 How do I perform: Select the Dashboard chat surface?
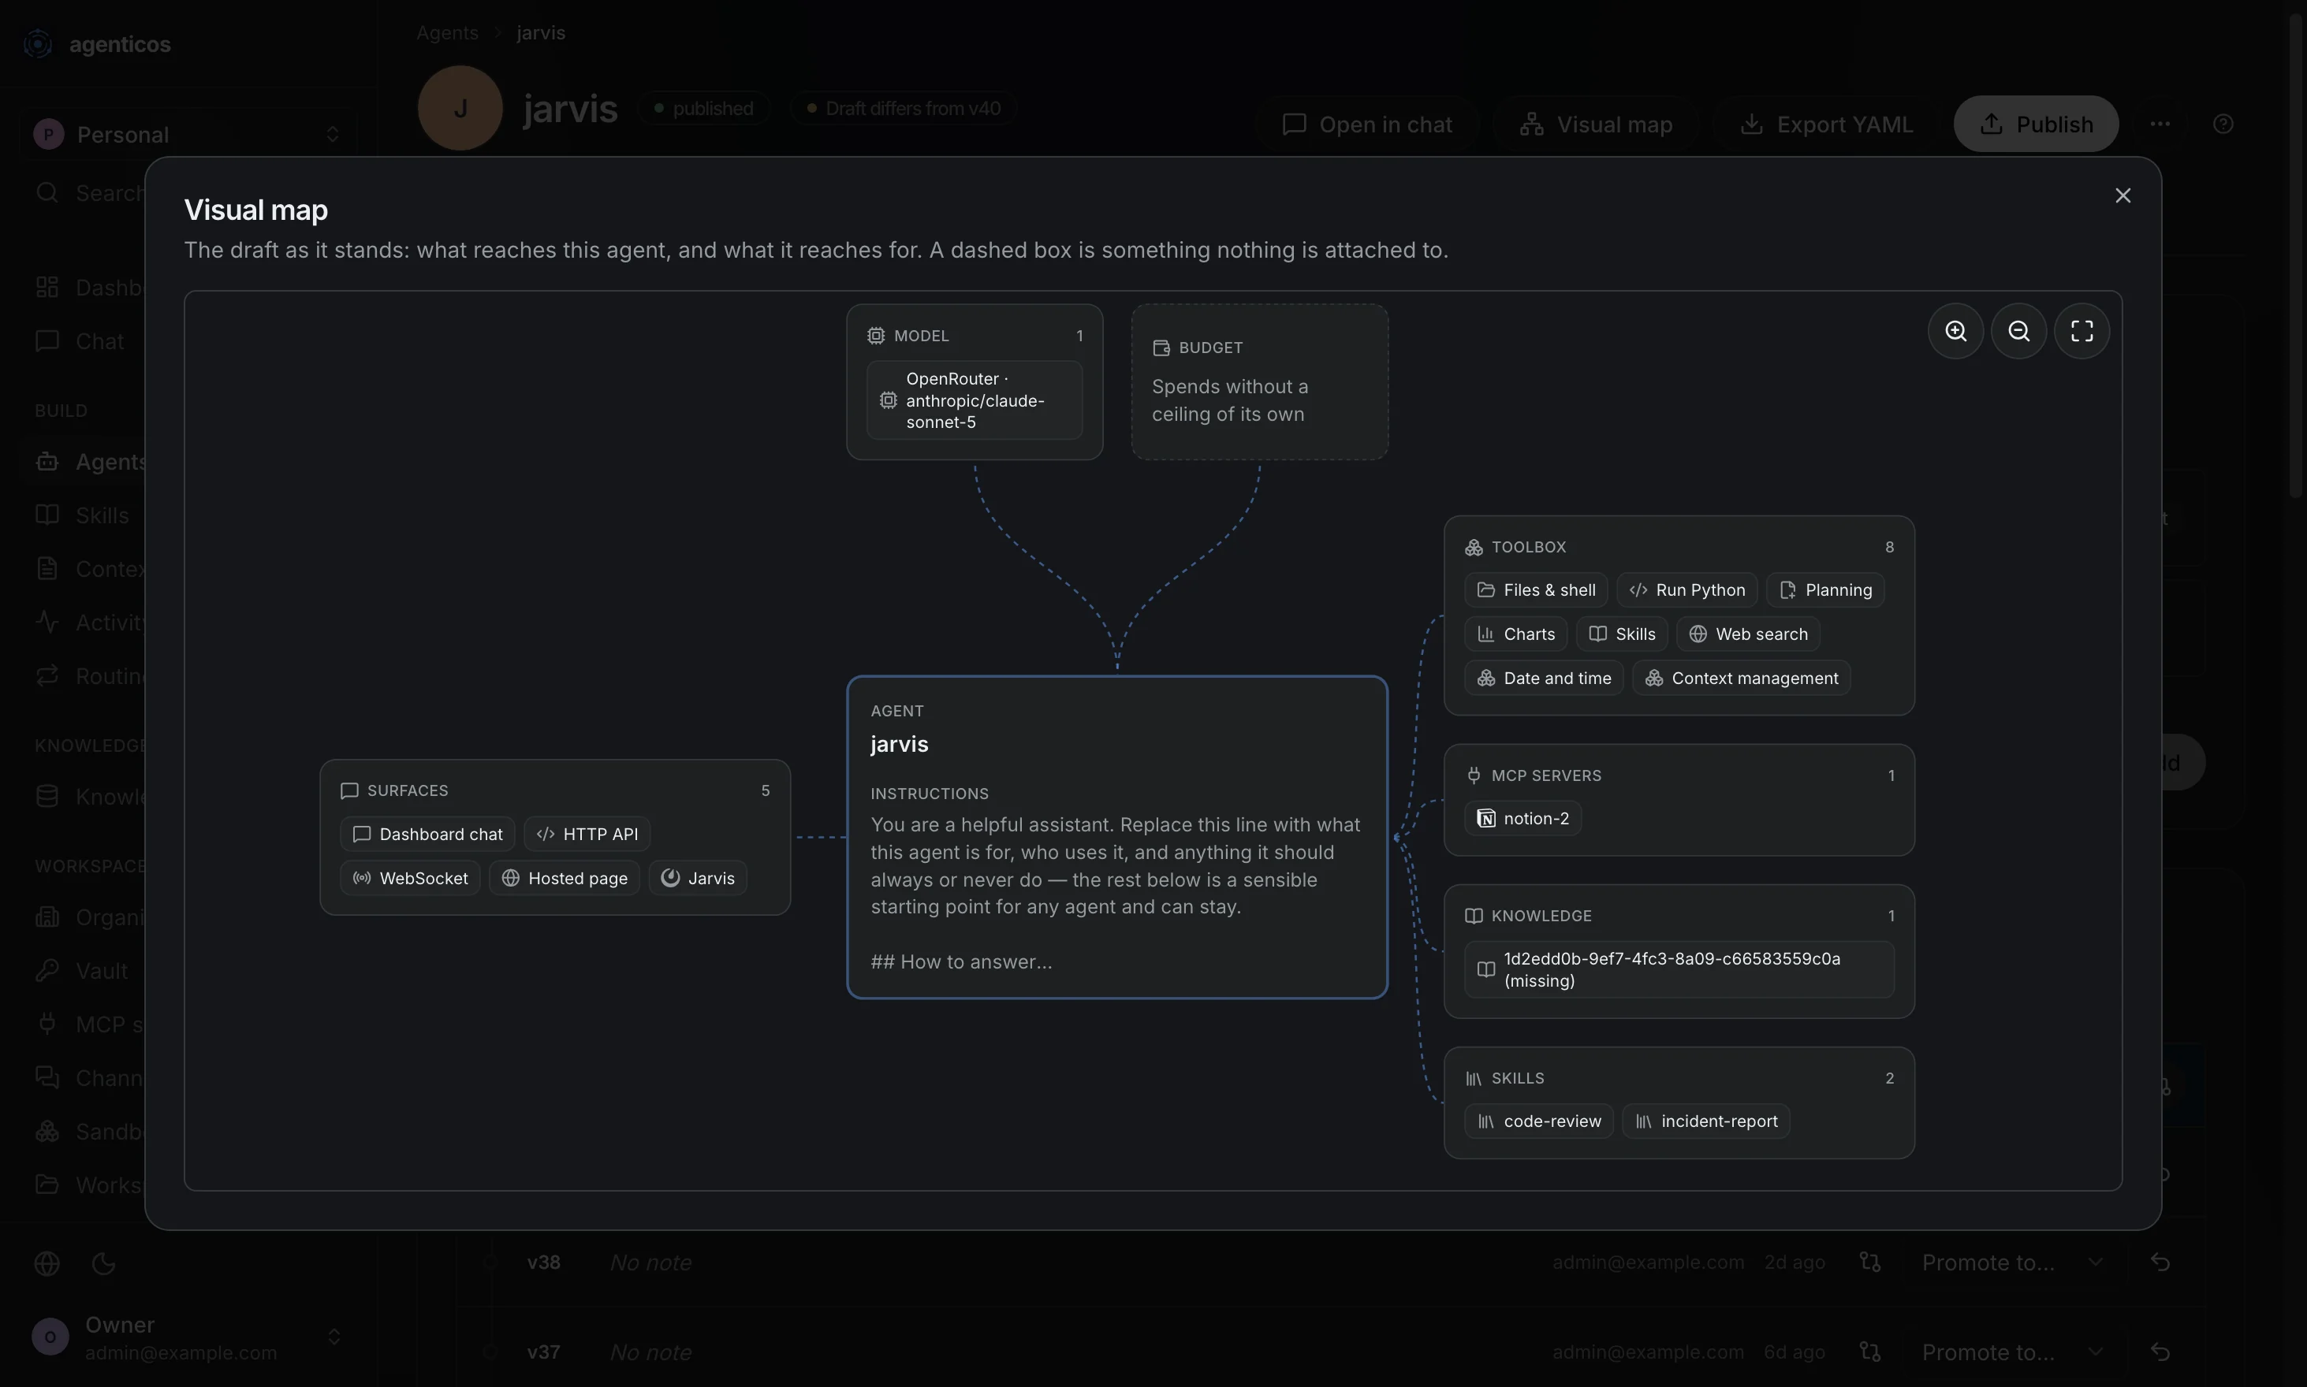coord(427,834)
